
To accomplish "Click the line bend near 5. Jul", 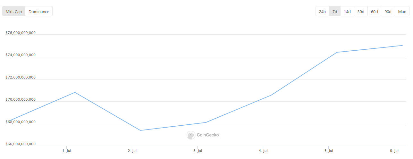I will coord(337,52).
